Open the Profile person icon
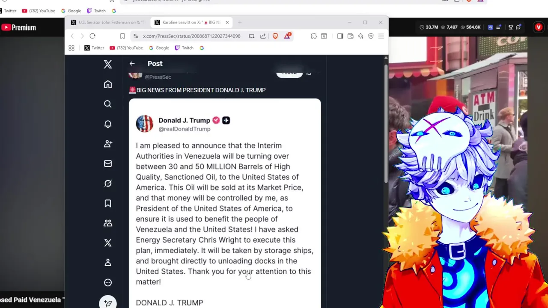This screenshot has width=548, height=308. [x=108, y=263]
